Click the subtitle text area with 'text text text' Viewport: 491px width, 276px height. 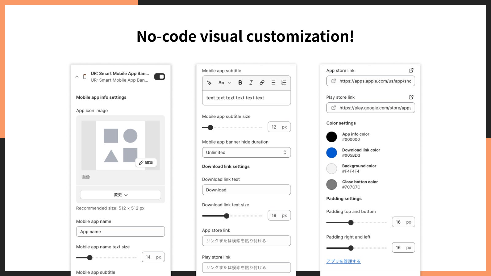pos(246,98)
